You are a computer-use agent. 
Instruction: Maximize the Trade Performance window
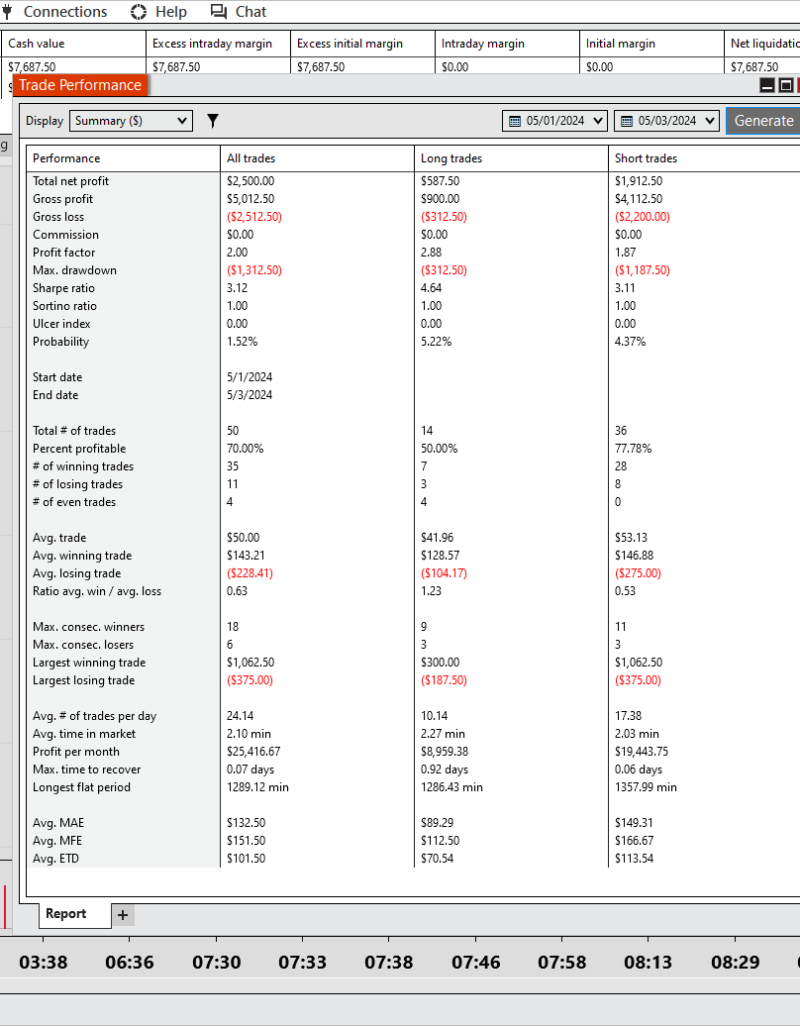coord(786,85)
